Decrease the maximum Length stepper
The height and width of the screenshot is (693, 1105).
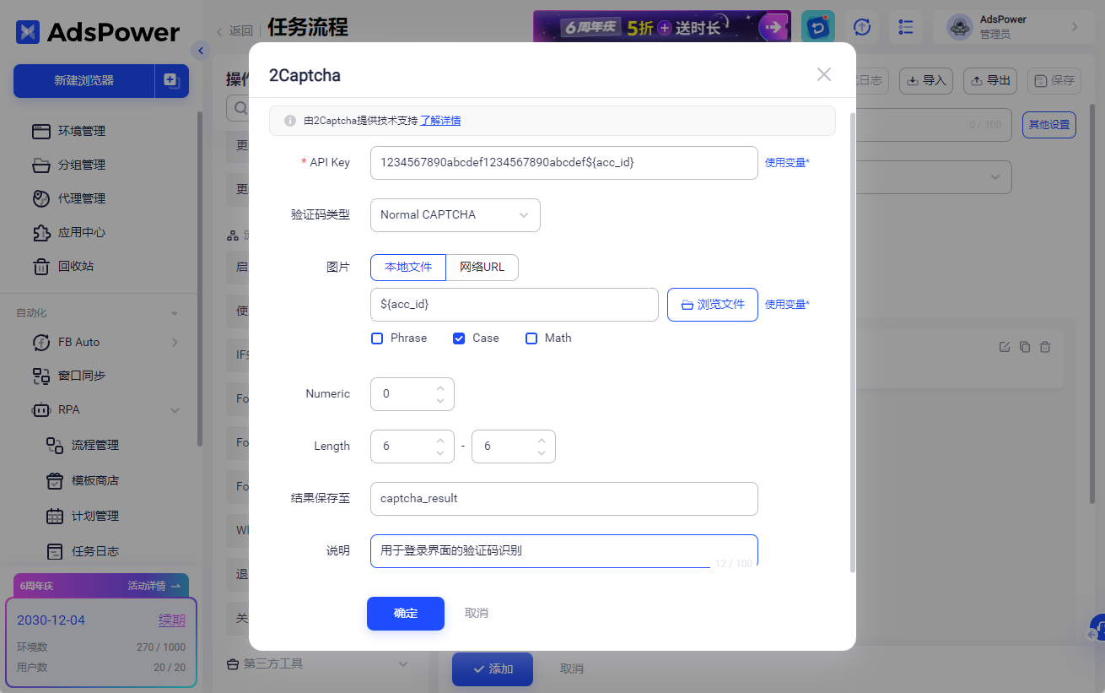[x=542, y=453]
